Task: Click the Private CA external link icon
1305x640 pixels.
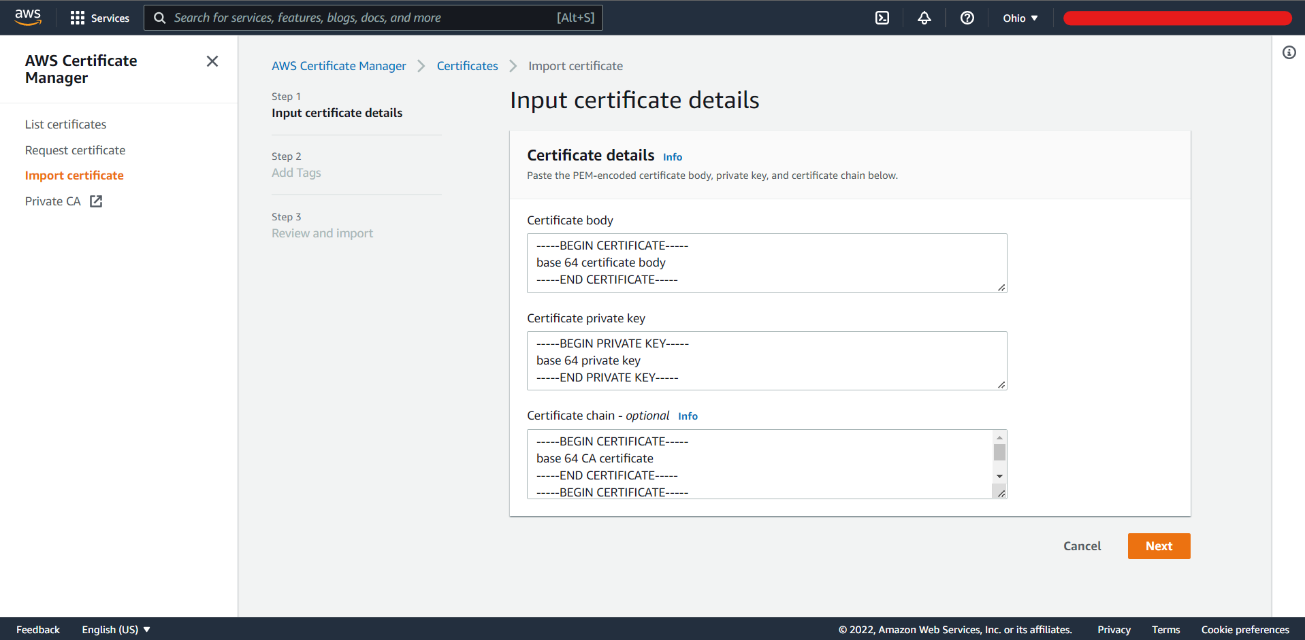Action: (x=96, y=201)
